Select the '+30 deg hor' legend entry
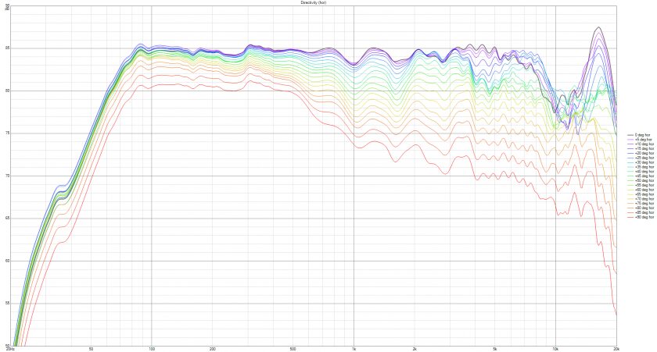 [641, 162]
